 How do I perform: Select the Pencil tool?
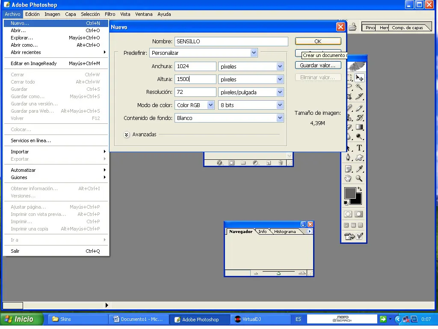[359, 108]
